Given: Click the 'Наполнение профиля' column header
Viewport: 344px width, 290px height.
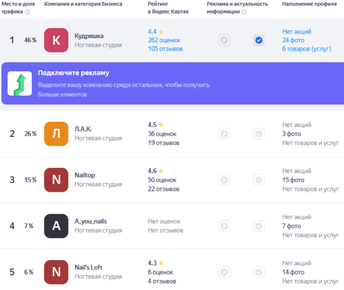Looking at the screenshot, I should 309,4.
